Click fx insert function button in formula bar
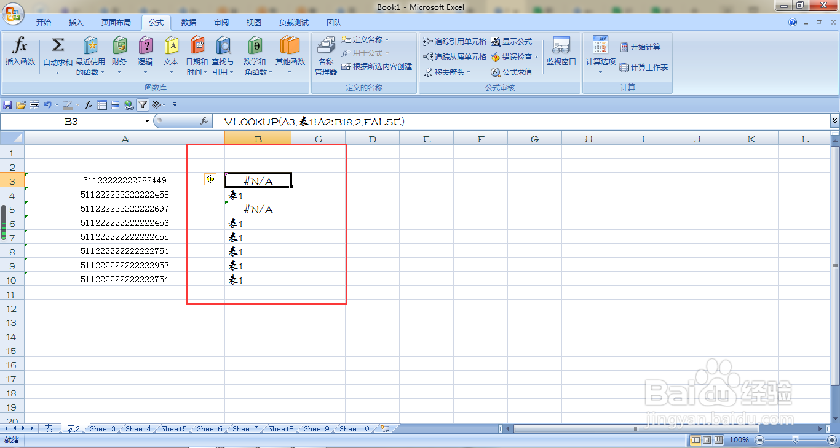840x448 pixels. 204,122
